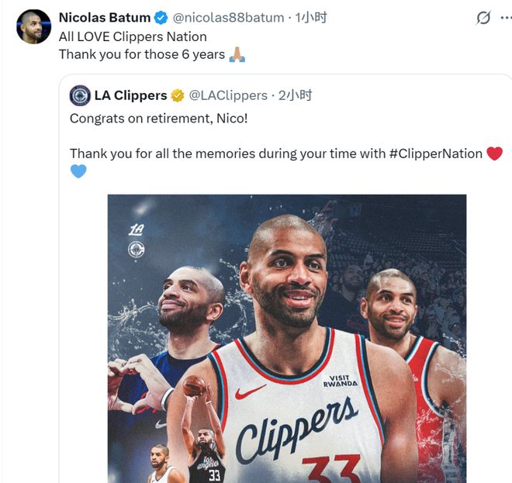Viewport: 512px width, 483px height.
Task: Click the blue heart emoji
Action: tap(78, 171)
